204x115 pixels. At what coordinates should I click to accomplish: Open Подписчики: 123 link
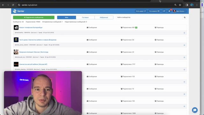(128, 77)
